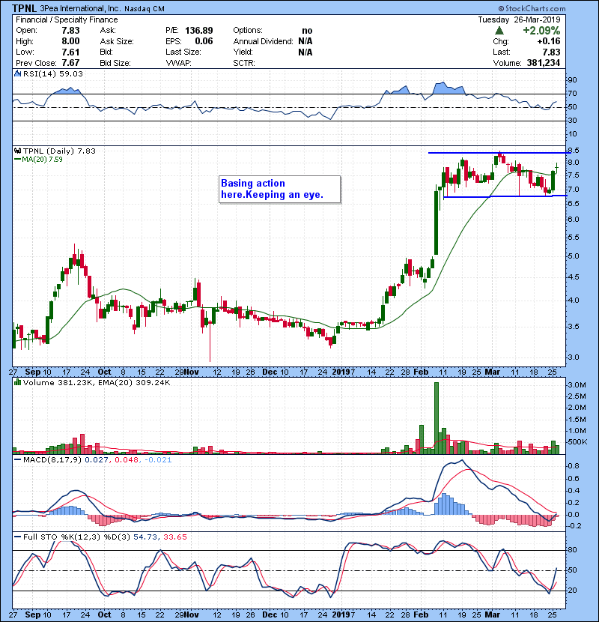
Task: Click the 3Pea International, Inc. company name
Action: [x=79, y=8]
